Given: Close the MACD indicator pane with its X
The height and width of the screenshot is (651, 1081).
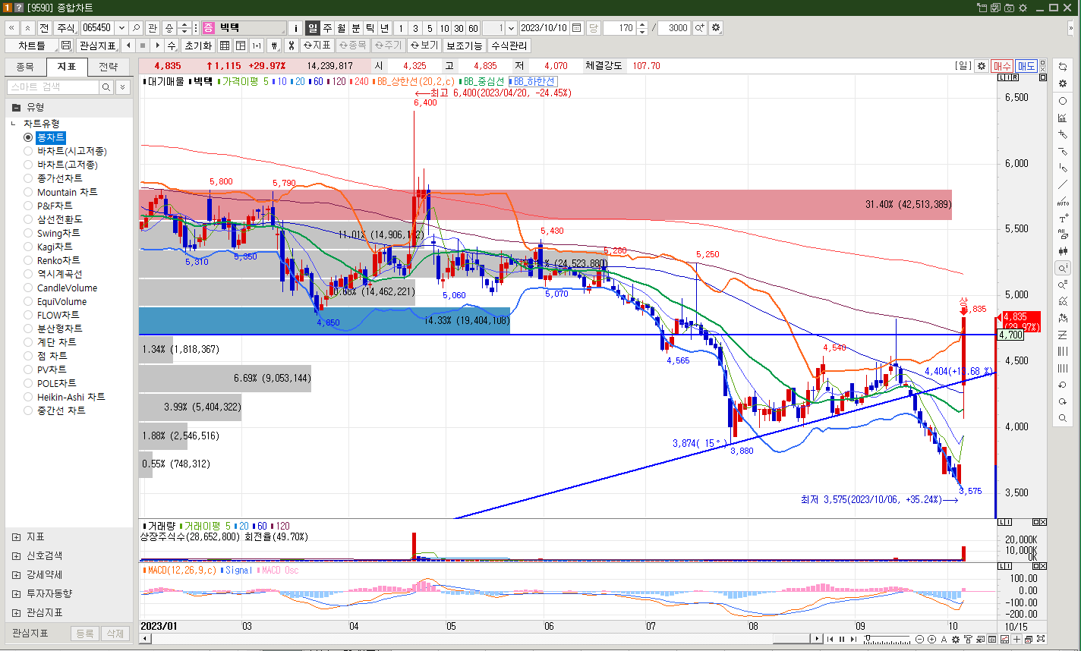Looking at the screenshot, I should pos(1043,566).
